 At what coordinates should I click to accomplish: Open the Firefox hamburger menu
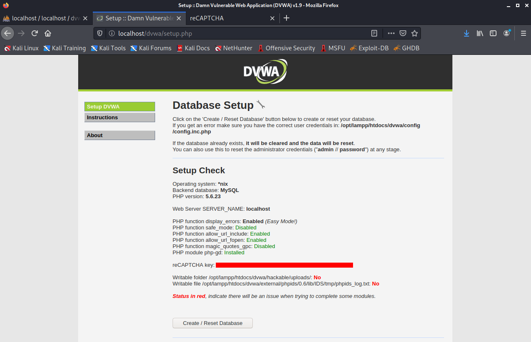click(523, 33)
